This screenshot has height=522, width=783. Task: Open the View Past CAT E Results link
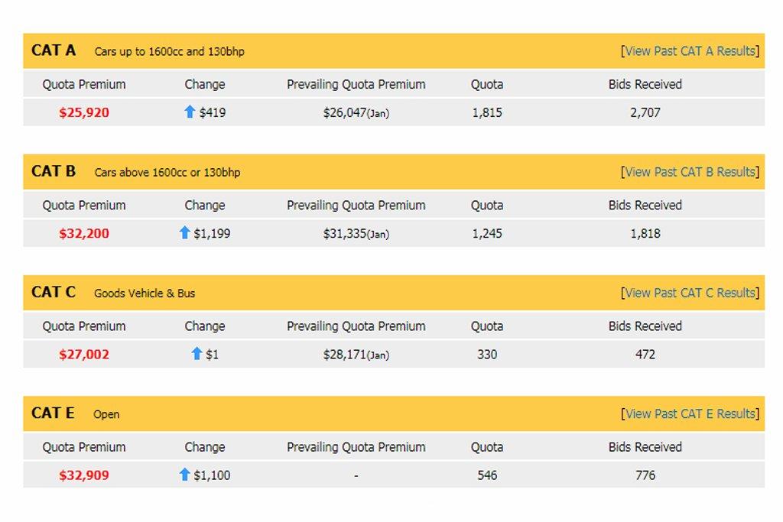[x=690, y=413]
